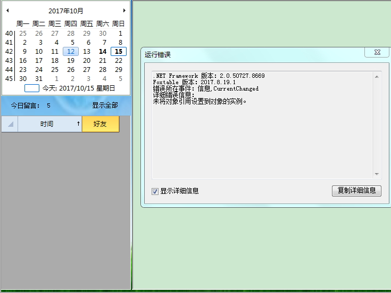Select October 18 in calendar
The image size is (391, 293).
coord(55,60)
